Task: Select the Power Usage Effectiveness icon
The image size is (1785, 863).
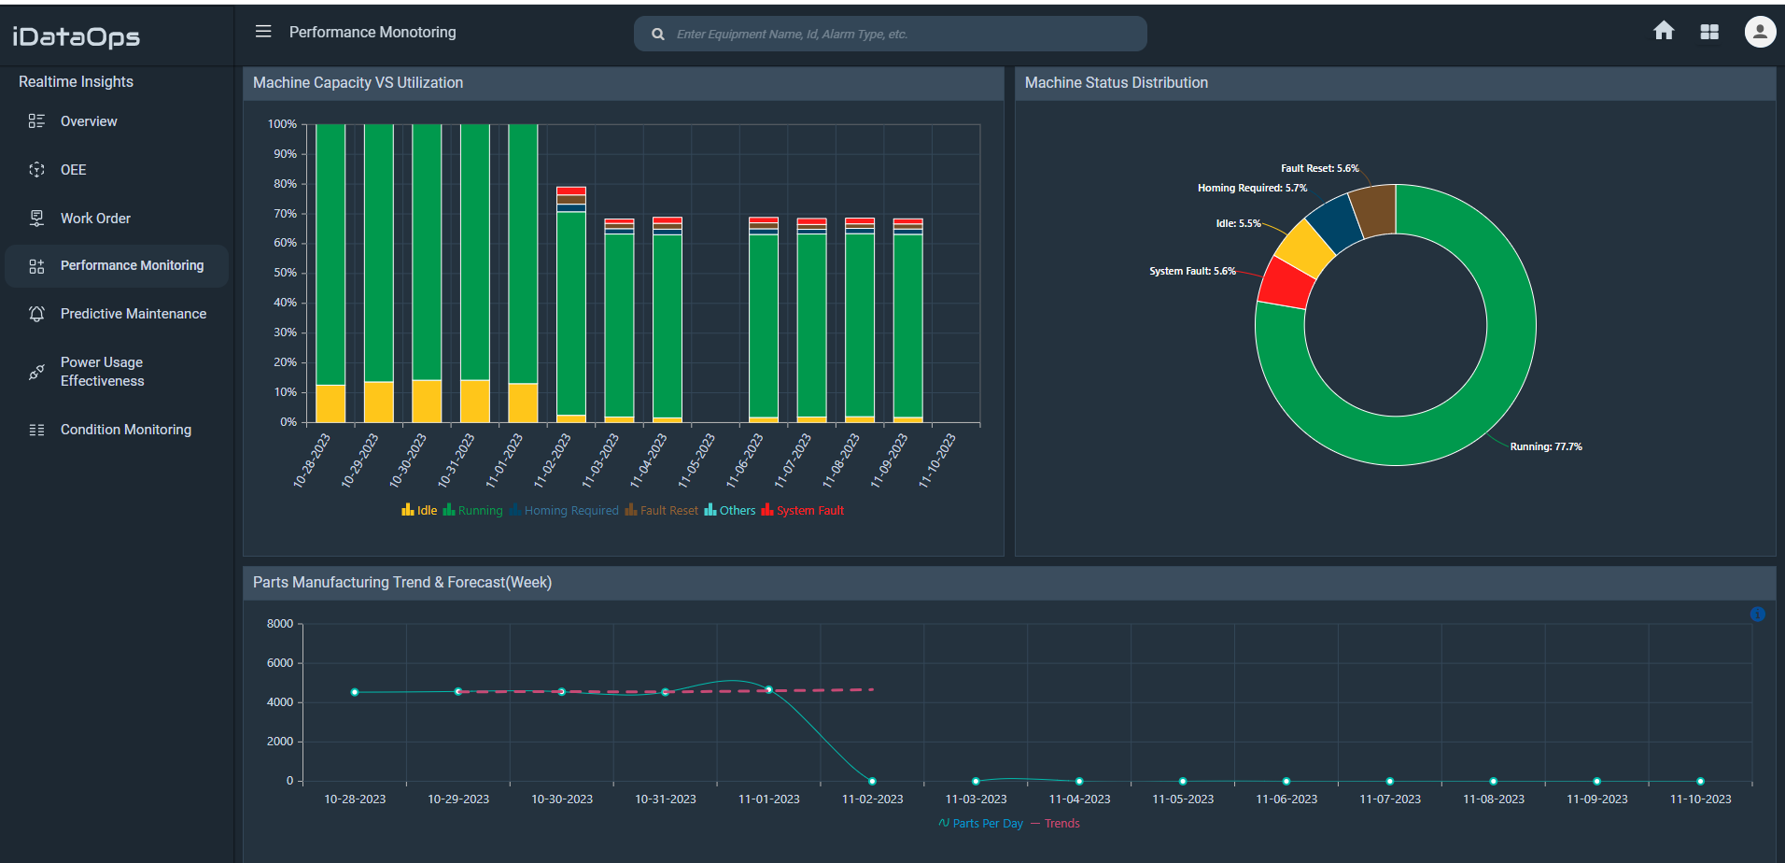Action: pyautogui.click(x=36, y=372)
